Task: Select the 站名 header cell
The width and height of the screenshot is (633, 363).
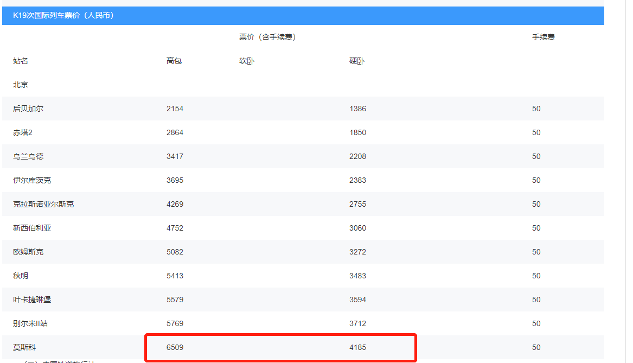Action: point(21,61)
